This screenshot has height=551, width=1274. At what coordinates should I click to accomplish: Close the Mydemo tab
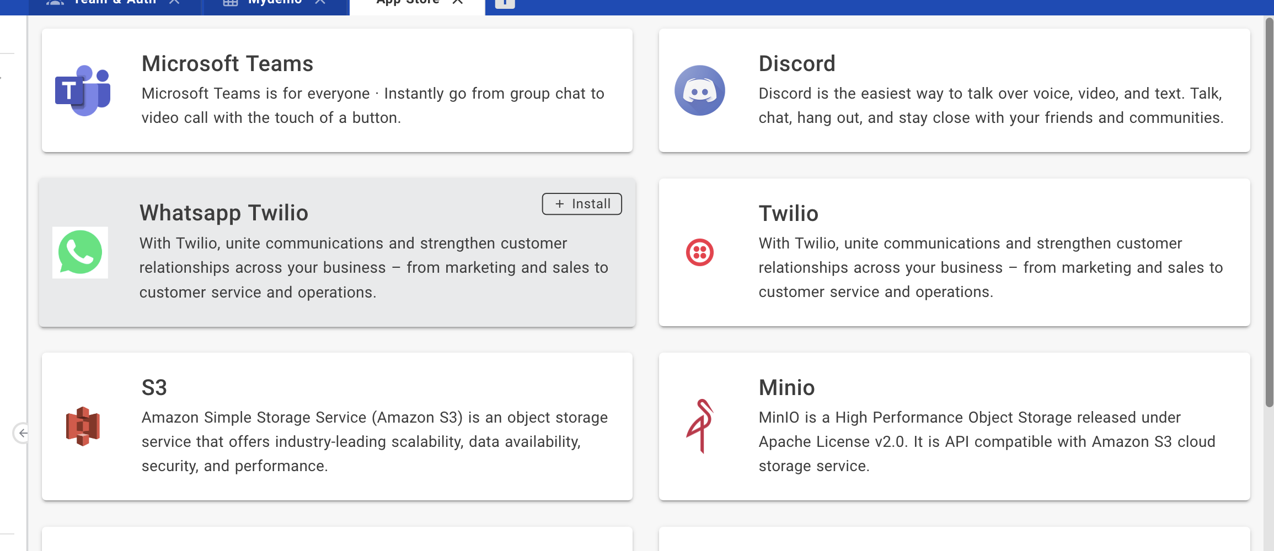pos(320,2)
